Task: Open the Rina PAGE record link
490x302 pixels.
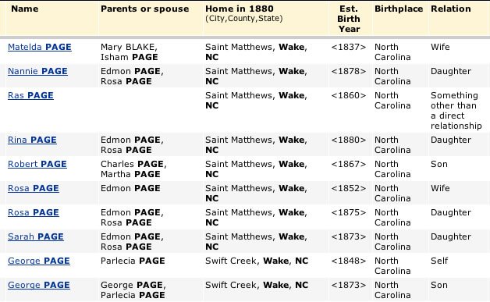Action: [32, 140]
